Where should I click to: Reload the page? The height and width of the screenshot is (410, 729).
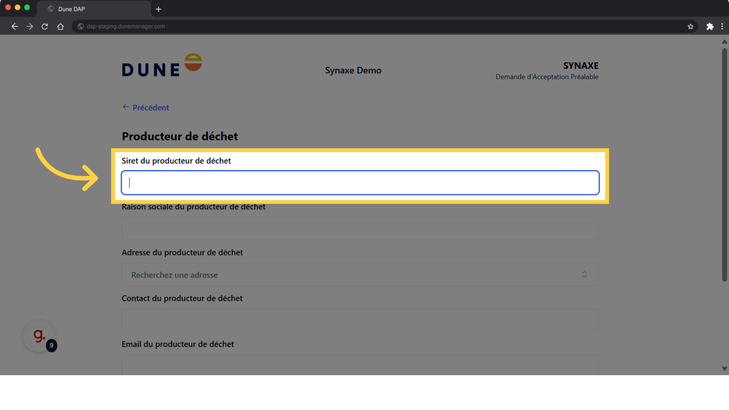[x=44, y=26]
